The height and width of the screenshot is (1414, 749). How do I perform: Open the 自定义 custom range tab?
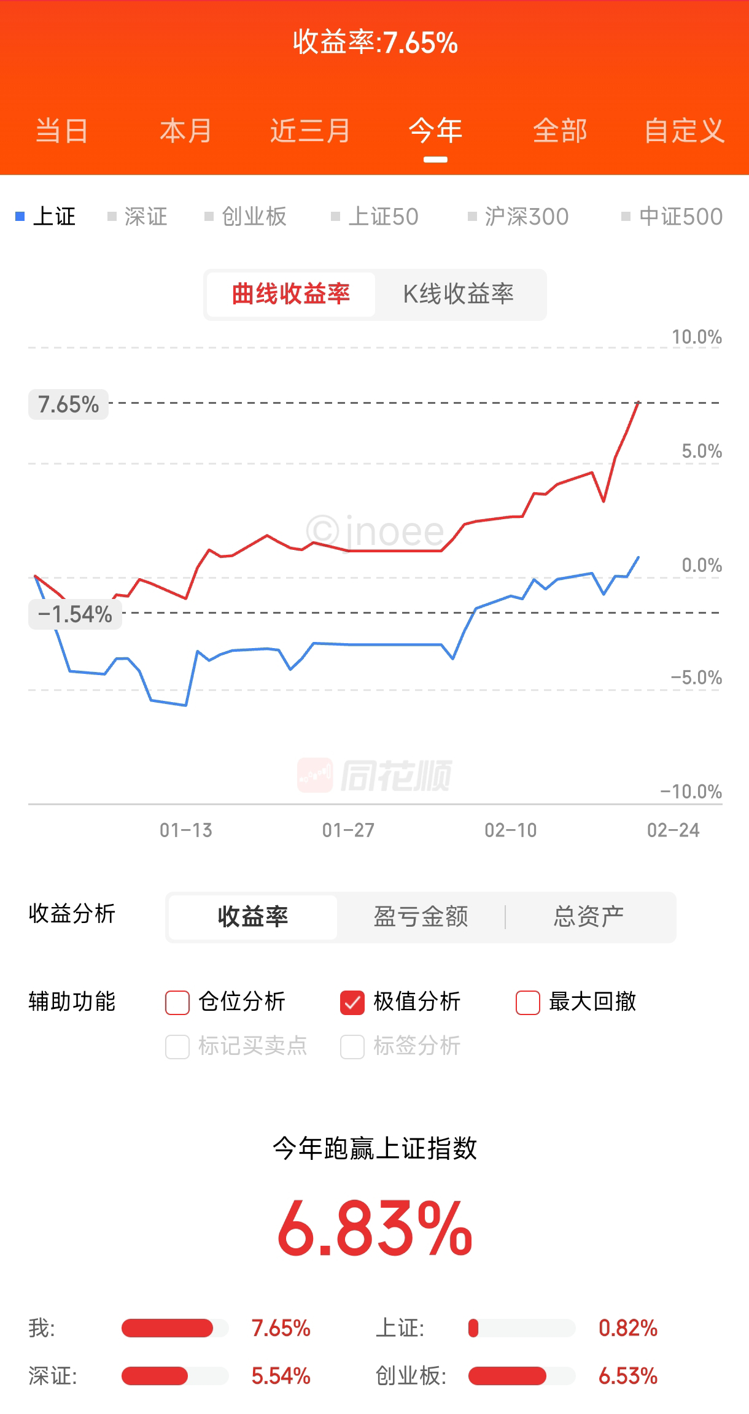click(685, 131)
